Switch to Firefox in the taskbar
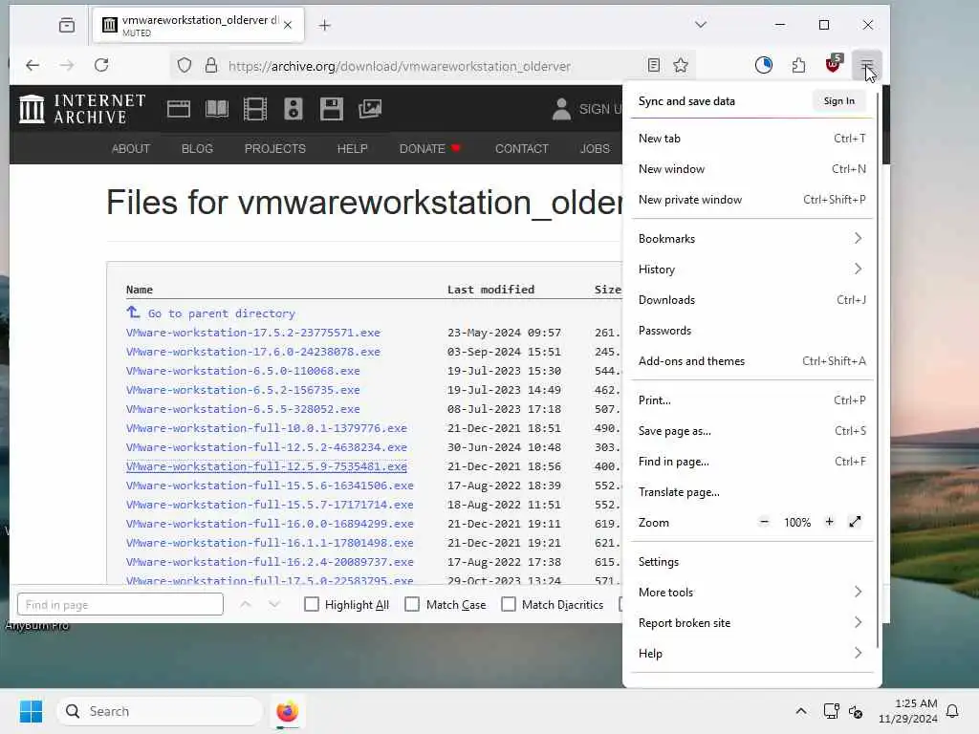 point(287,711)
